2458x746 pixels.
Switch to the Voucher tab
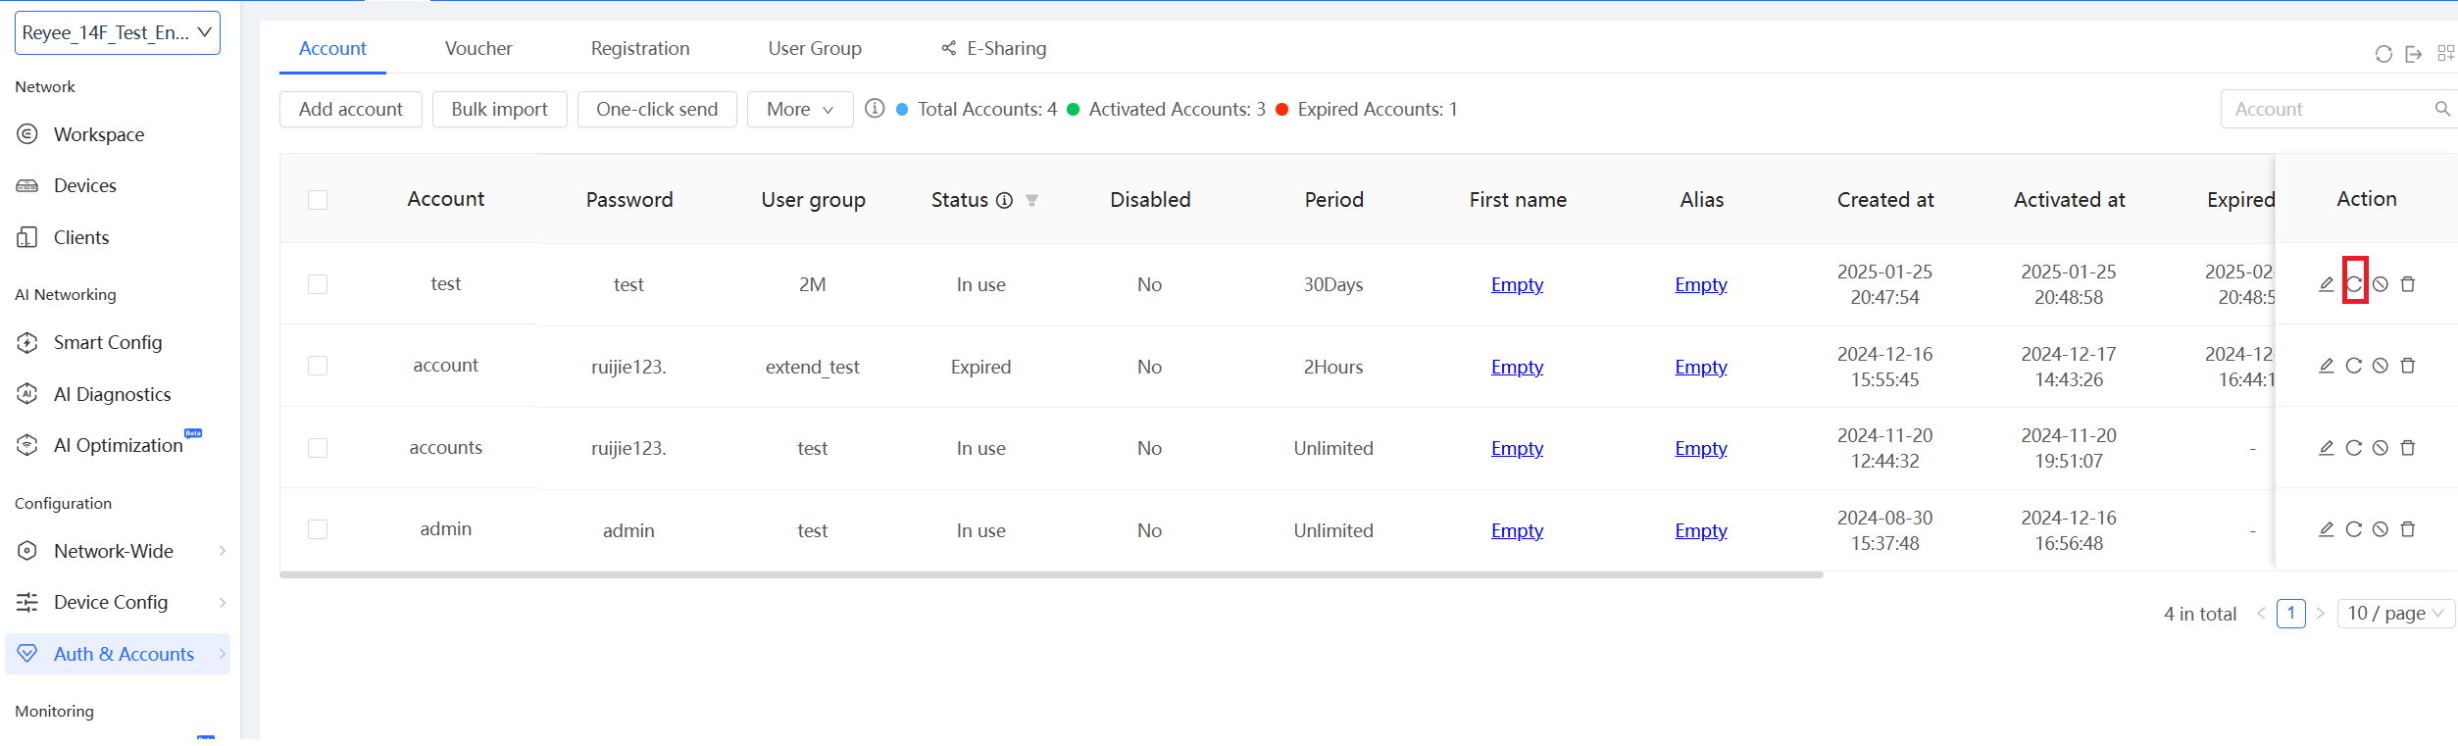pyautogui.click(x=478, y=48)
